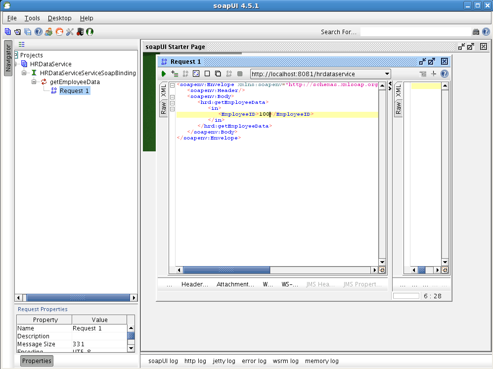Select Request 1 in navigator tree
This screenshot has height=369, width=493.
click(x=75, y=91)
